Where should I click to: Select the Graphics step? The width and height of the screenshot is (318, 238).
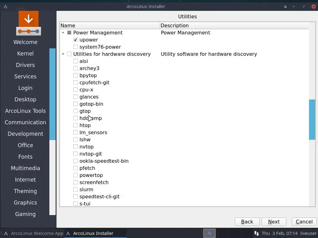[25, 203]
